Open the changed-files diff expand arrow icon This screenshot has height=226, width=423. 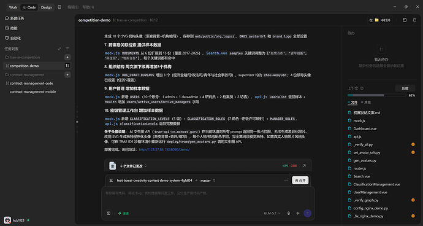click(x=304, y=166)
